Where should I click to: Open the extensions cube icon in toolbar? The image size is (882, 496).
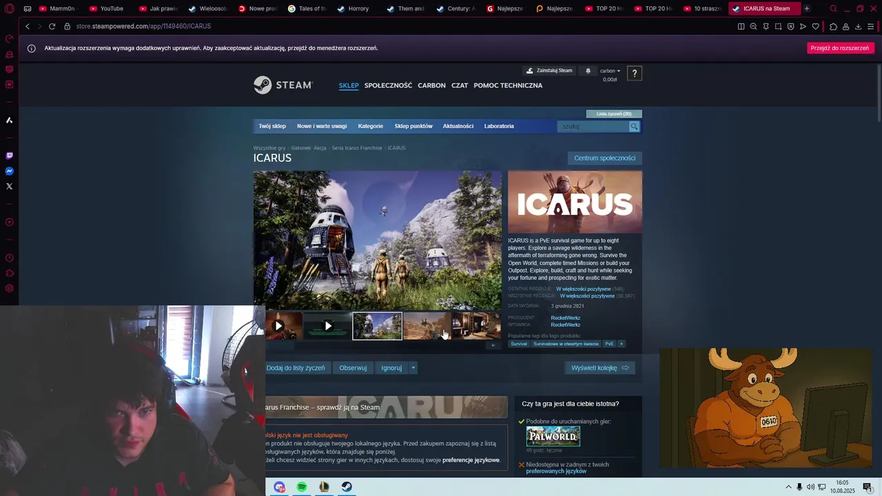coord(833,26)
